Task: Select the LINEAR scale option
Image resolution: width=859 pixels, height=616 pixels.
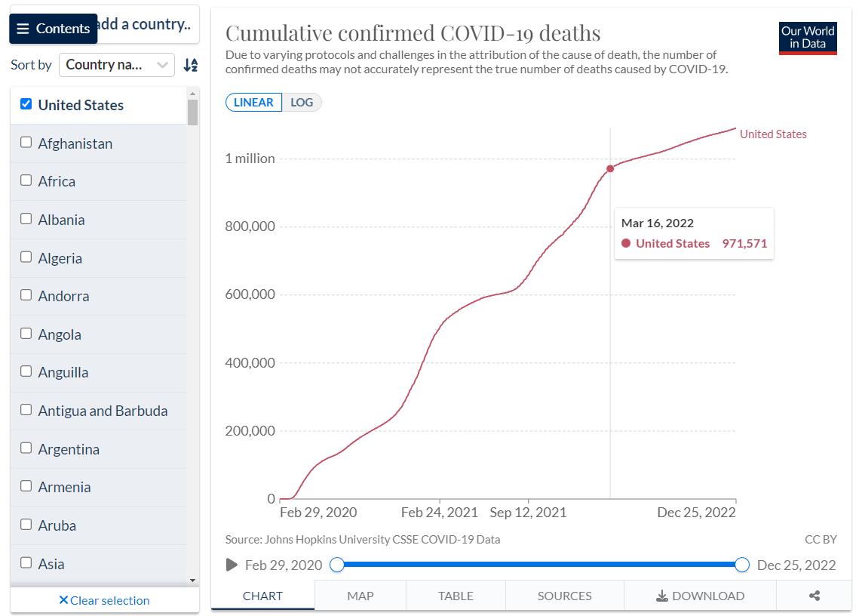Action: [x=253, y=103]
